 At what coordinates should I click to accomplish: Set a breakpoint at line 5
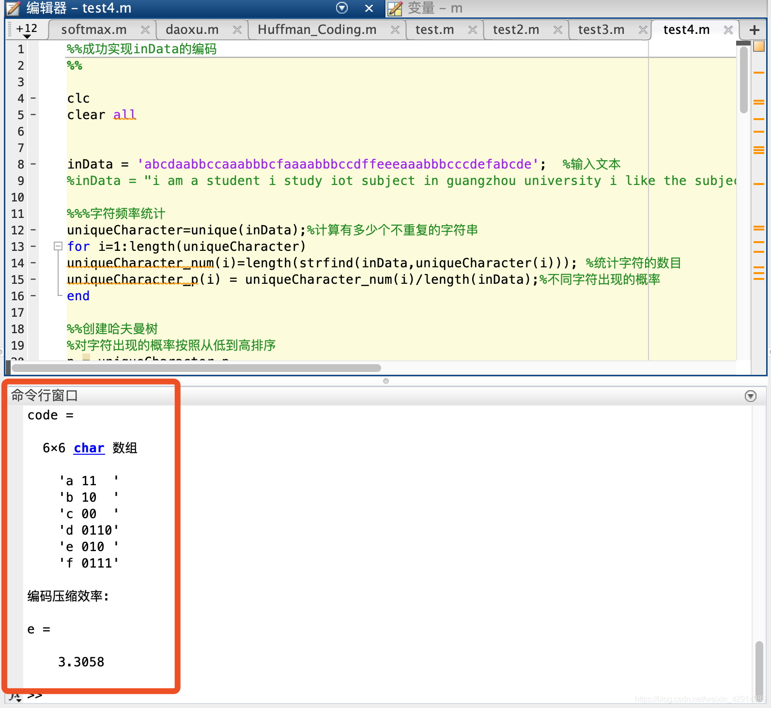33,115
